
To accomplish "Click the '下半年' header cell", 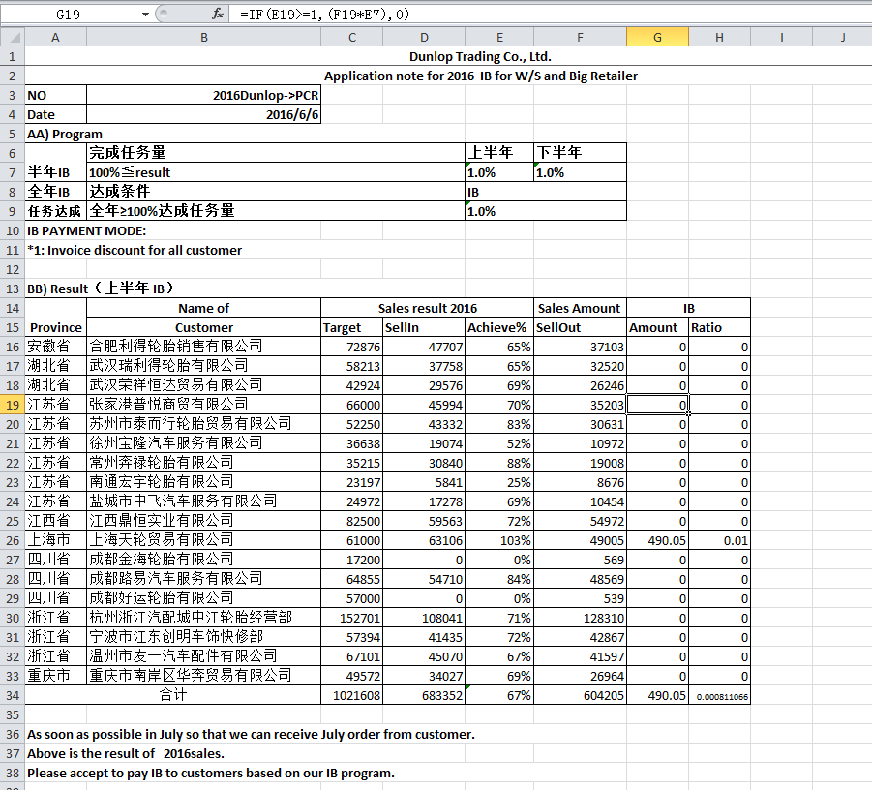I will pos(580,153).
